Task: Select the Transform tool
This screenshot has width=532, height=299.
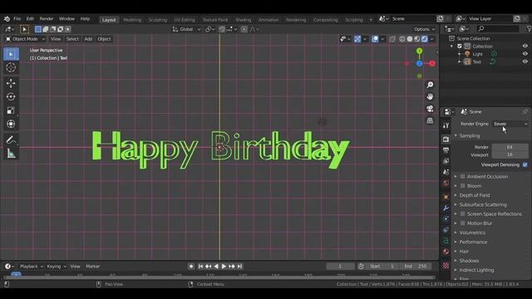Action: (x=11, y=124)
